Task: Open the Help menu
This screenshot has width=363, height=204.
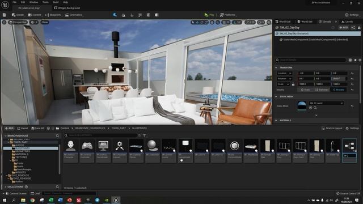Action: pyautogui.click(x=65, y=2)
